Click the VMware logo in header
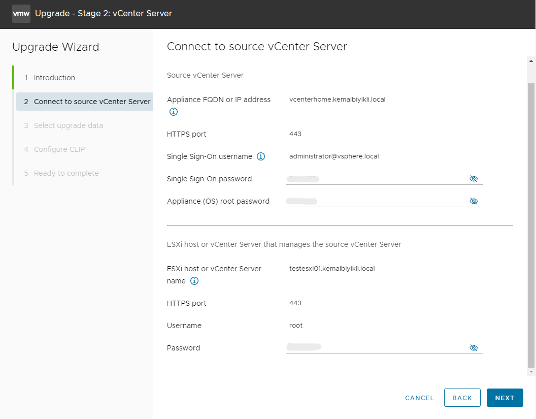This screenshot has height=419, width=536. 21,14
